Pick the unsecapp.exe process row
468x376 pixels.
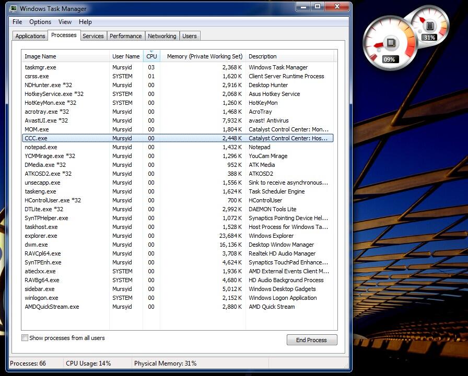178,183
